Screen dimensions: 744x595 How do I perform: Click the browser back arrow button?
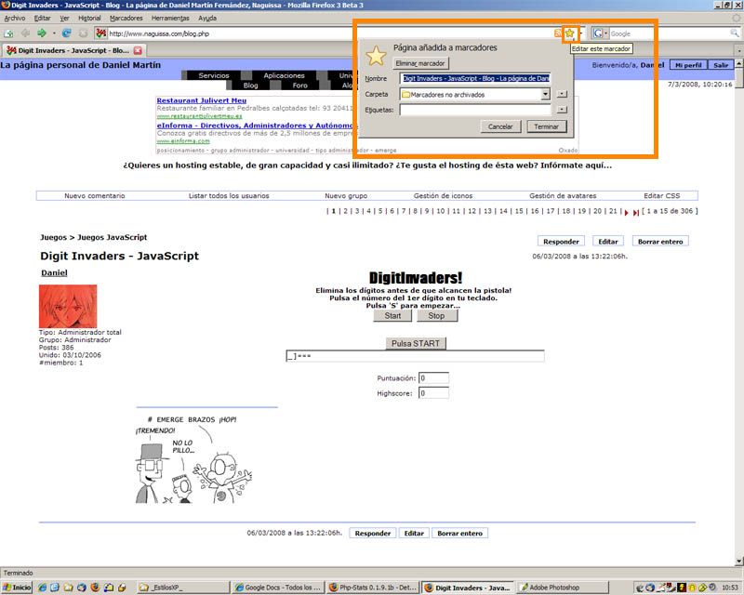pyautogui.click(x=25, y=33)
